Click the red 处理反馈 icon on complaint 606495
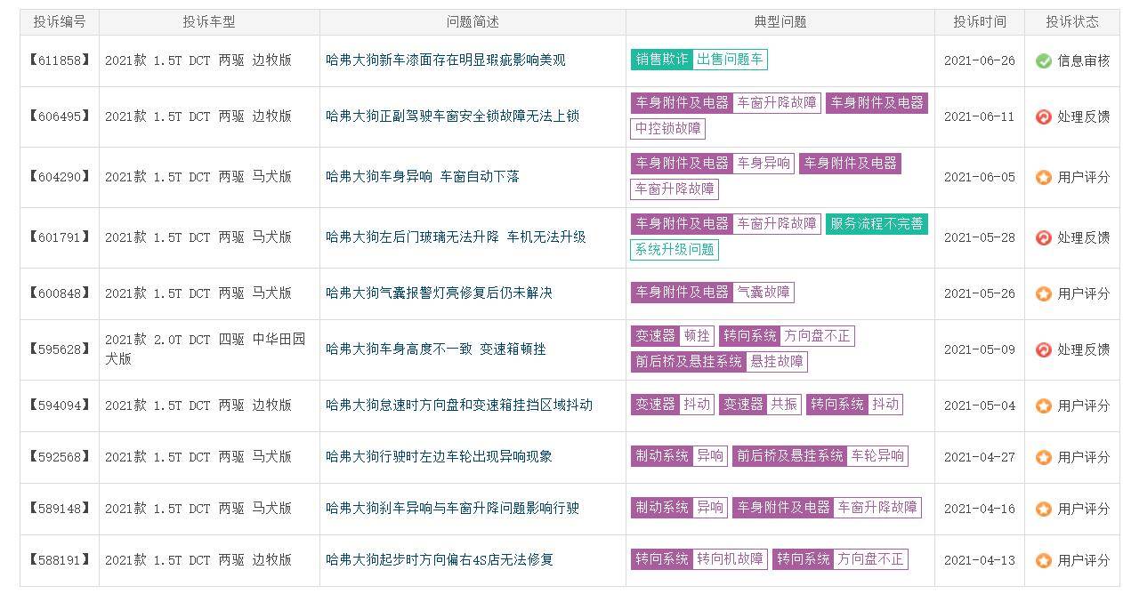This screenshot has height=602, width=1123. coord(1043,116)
